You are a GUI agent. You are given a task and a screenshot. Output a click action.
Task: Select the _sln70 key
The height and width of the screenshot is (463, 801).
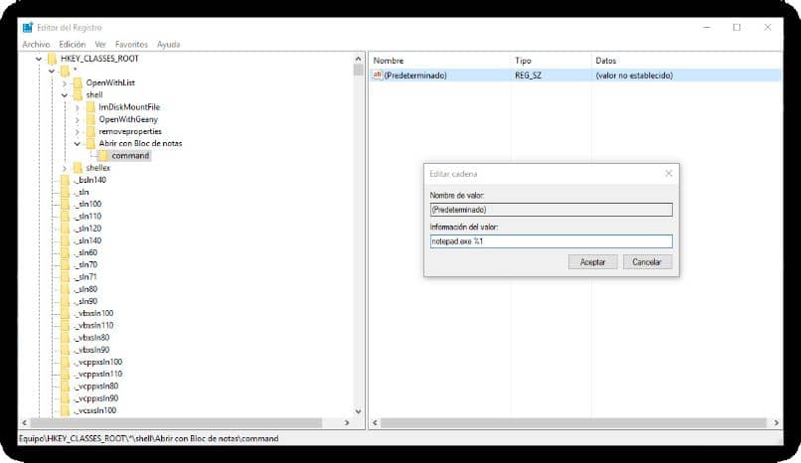click(x=85, y=265)
